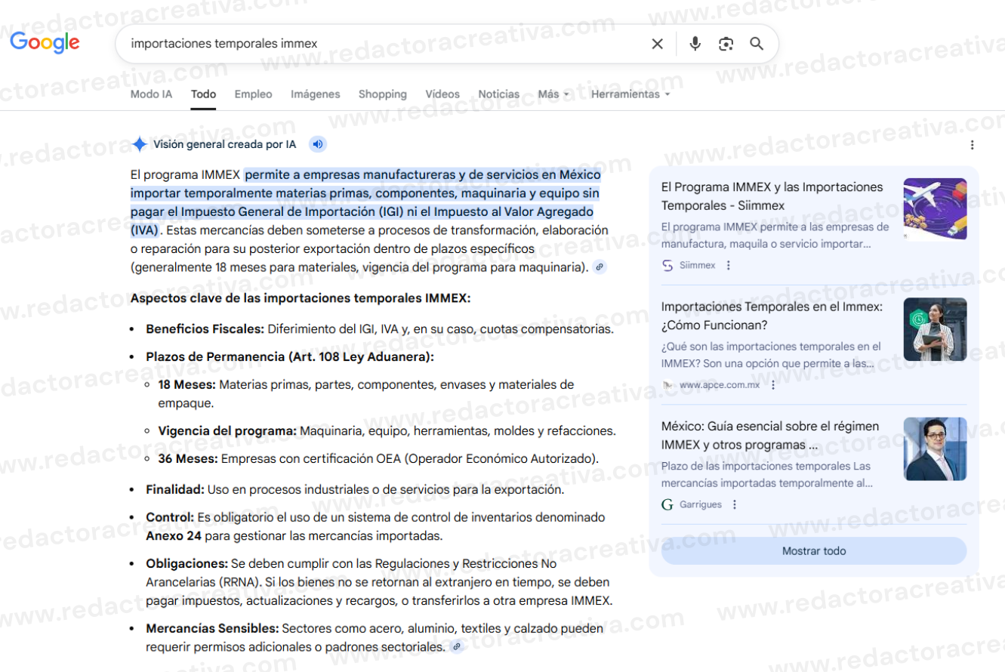
Task: Open 'El Programa IMMEX y las Importaciones Temporales' link
Action: pos(772,196)
